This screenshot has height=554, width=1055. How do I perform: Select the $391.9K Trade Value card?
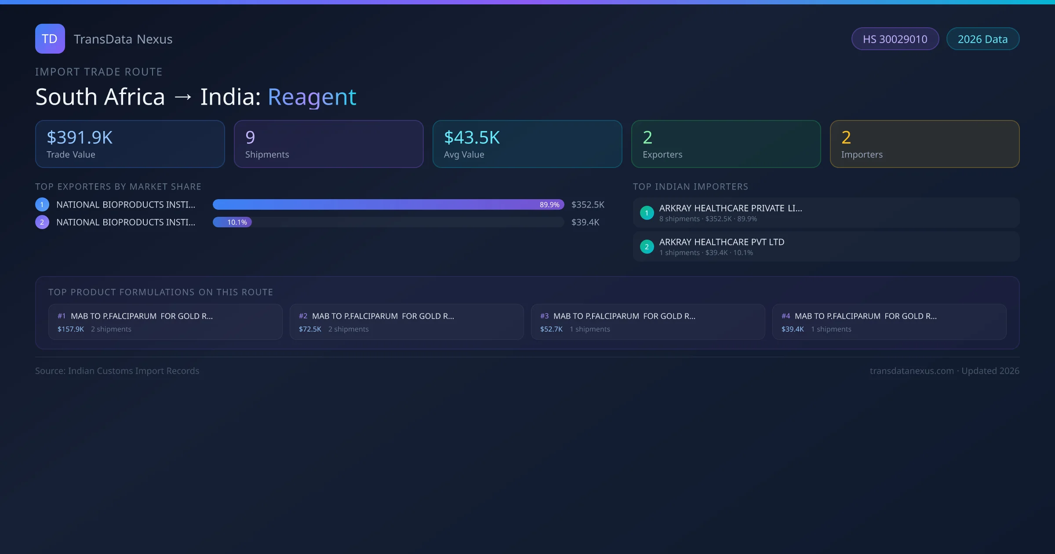[130, 144]
